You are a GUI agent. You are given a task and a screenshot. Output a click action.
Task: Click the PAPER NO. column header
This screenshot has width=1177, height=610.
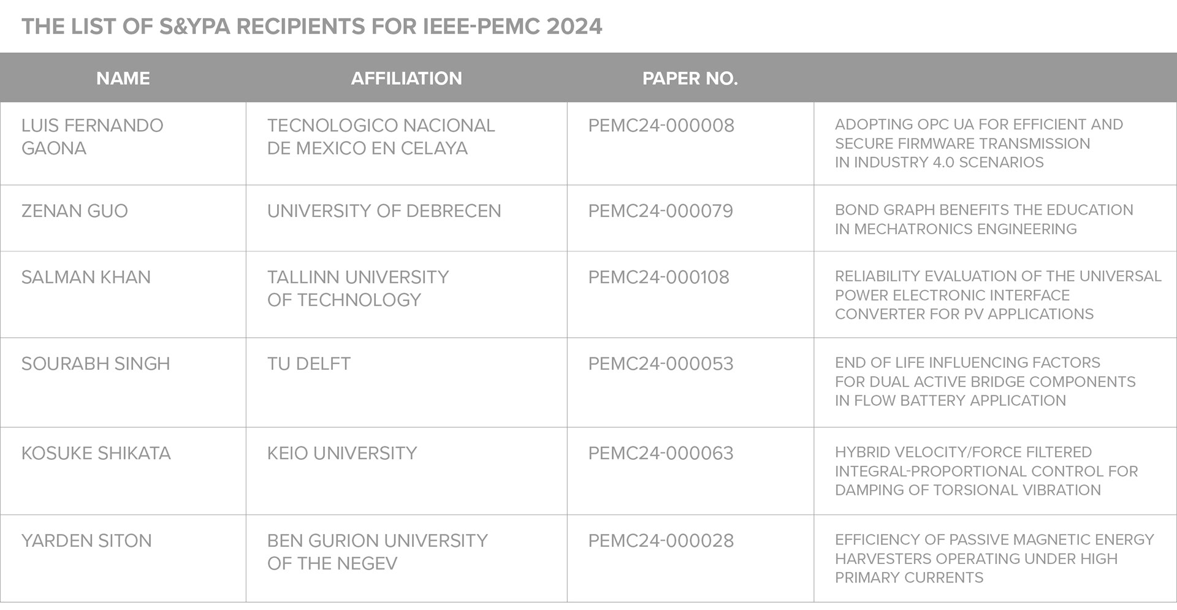690,78
